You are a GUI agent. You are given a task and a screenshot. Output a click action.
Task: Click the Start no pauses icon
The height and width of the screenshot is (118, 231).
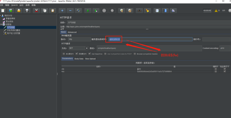(x=96, y=11)
